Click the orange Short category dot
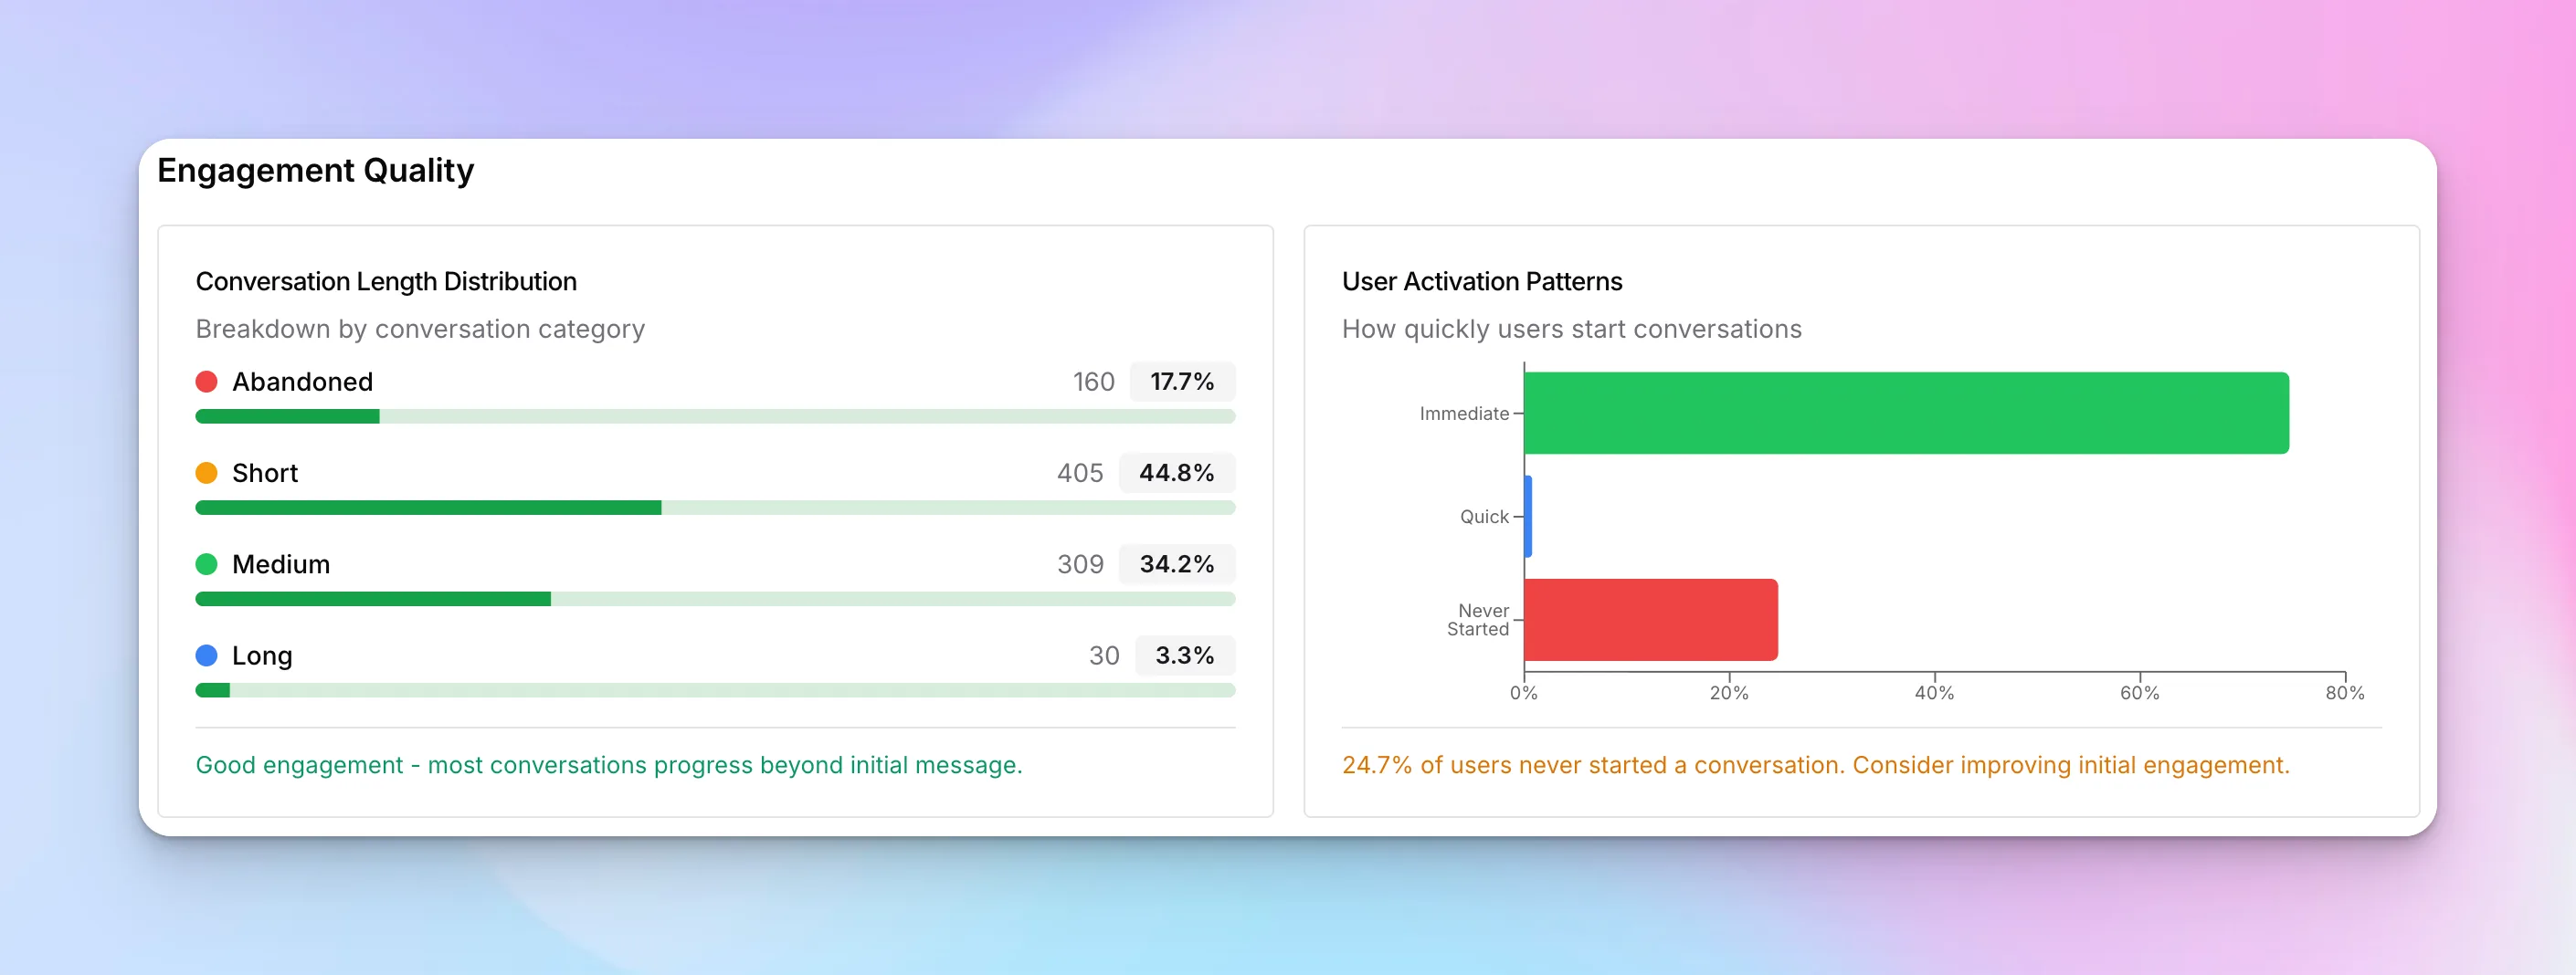 (207, 473)
